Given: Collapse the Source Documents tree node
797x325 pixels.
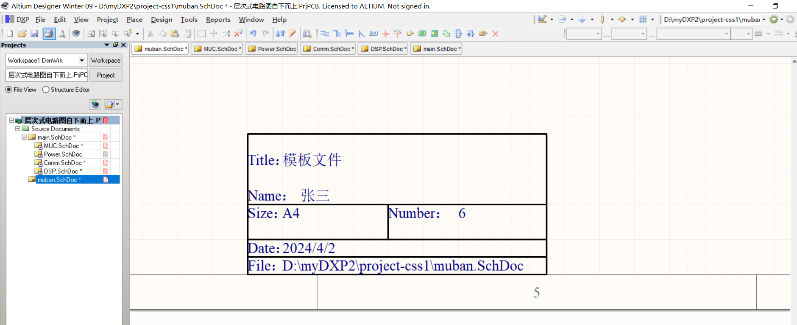Looking at the screenshot, I should tap(18, 129).
